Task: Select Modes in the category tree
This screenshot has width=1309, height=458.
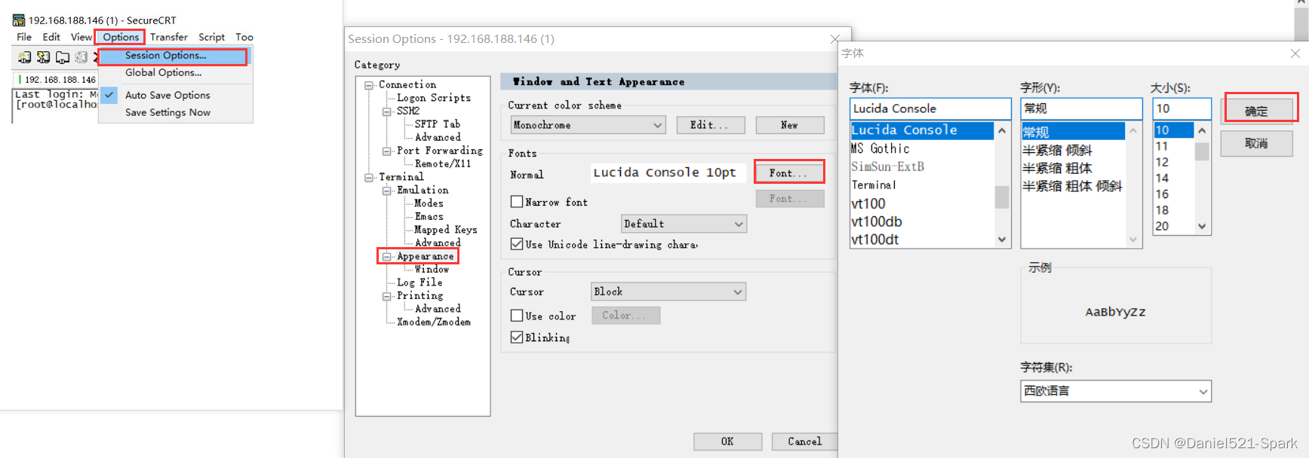Action: click(429, 203)
